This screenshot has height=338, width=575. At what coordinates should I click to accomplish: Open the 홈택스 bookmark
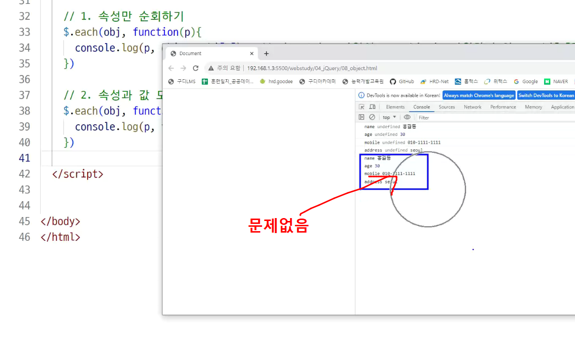point(467,81)
